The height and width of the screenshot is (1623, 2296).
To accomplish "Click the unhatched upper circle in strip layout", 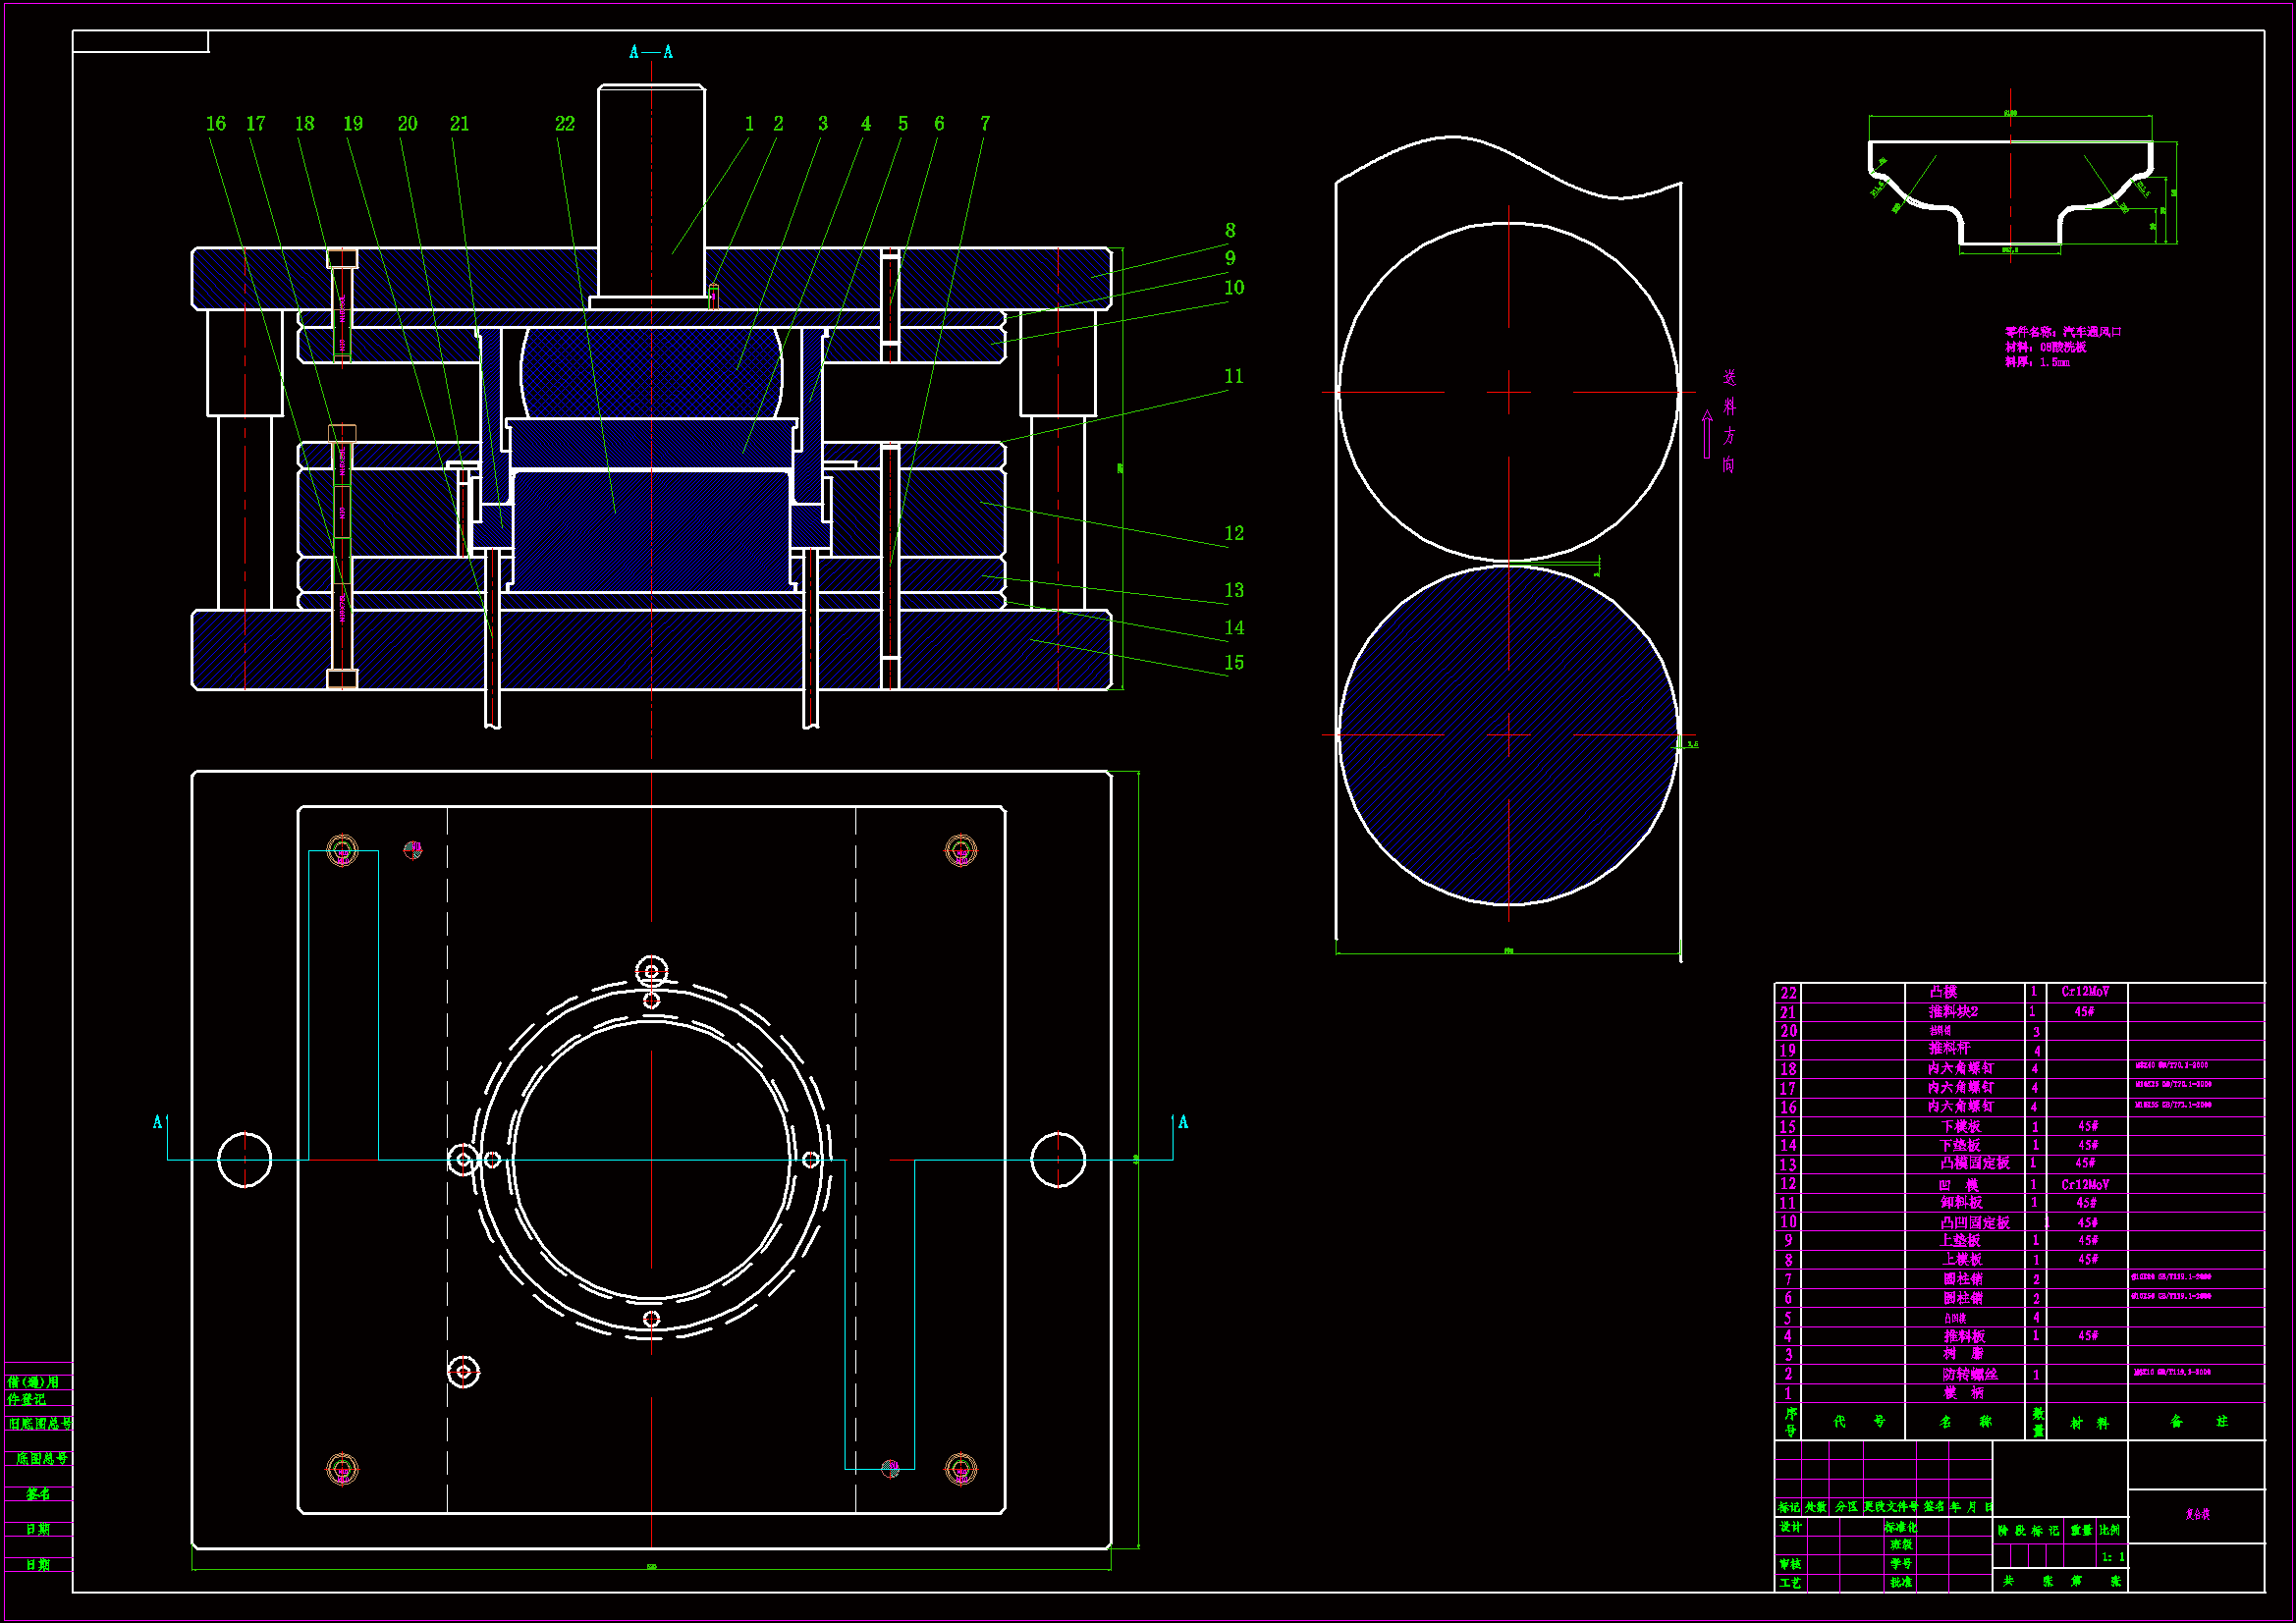I will (1508, 392).
